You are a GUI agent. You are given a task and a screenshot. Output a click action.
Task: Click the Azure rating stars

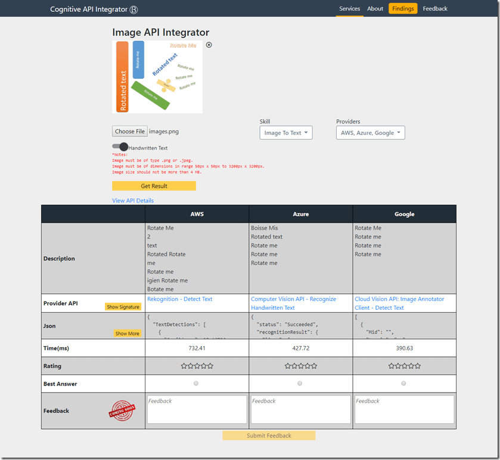coord(300,366)
